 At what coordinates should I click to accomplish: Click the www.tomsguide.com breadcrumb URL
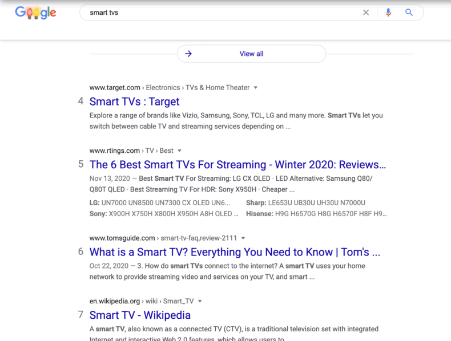tap(122, 238)
